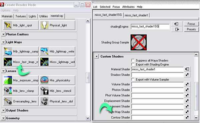Open Help menu in Create Render Node window
This screenshot has height=123, width=200.
16,10
